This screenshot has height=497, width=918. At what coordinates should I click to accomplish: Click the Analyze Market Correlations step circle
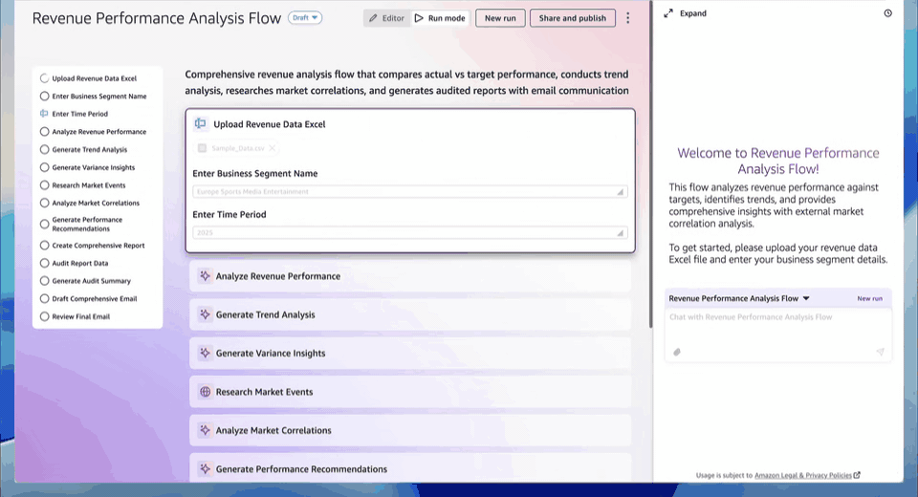pos(44,204)
